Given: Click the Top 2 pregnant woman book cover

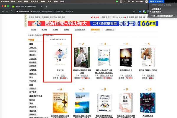Looking at the screenshot, I should (82, 57).
